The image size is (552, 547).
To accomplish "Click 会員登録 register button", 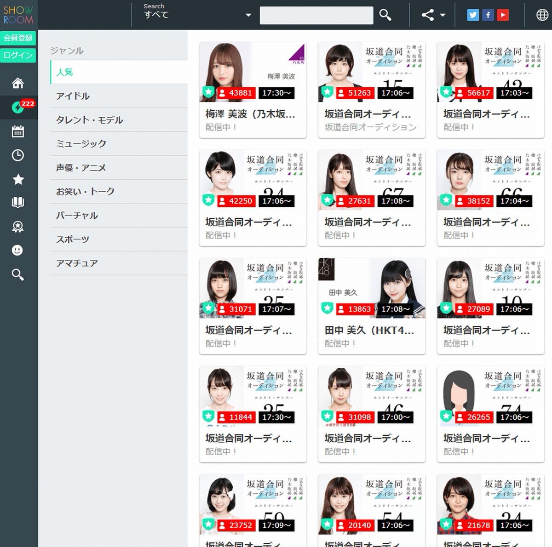I will click(18, 38).
